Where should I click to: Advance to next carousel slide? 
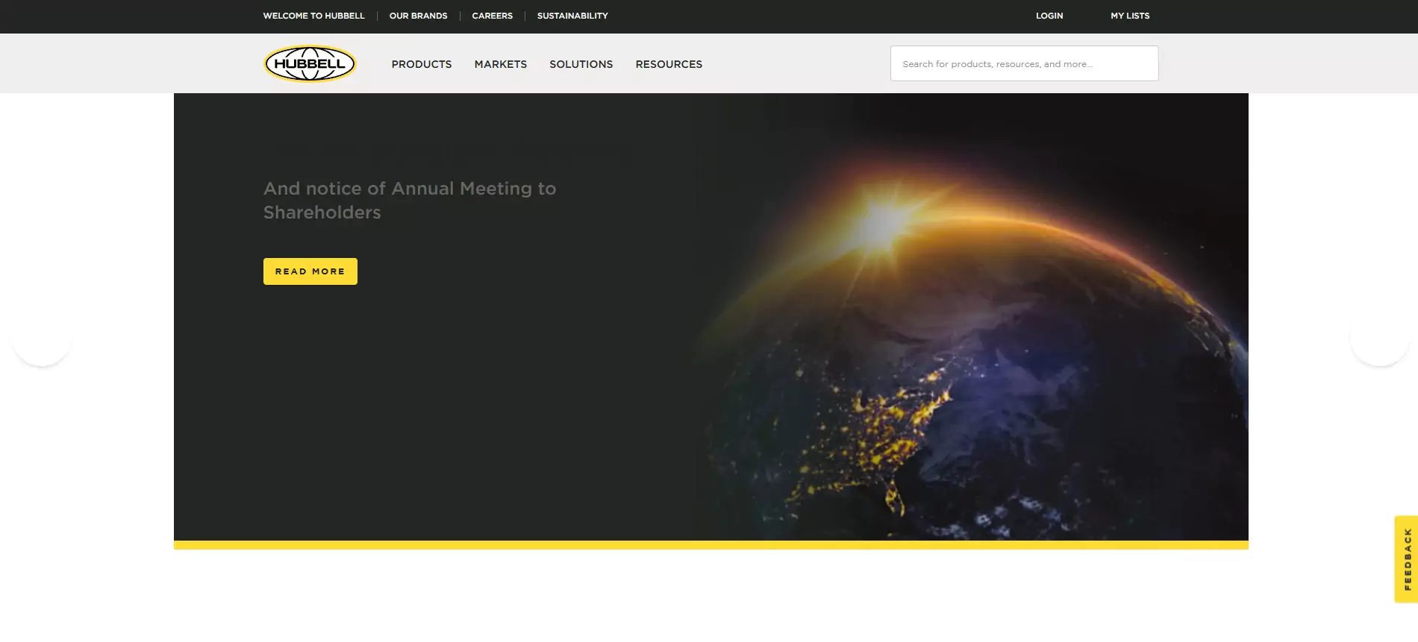(x=1379, y=337)
